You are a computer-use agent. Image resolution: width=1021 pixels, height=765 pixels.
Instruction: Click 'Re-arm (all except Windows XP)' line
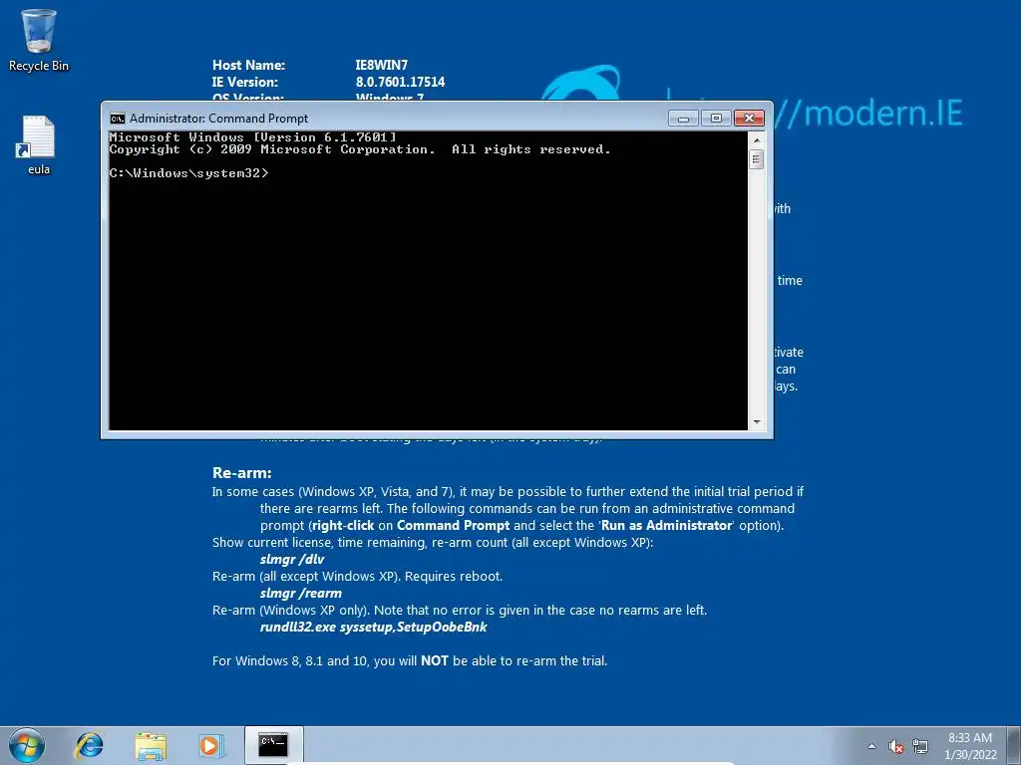[x=358, y=577]
